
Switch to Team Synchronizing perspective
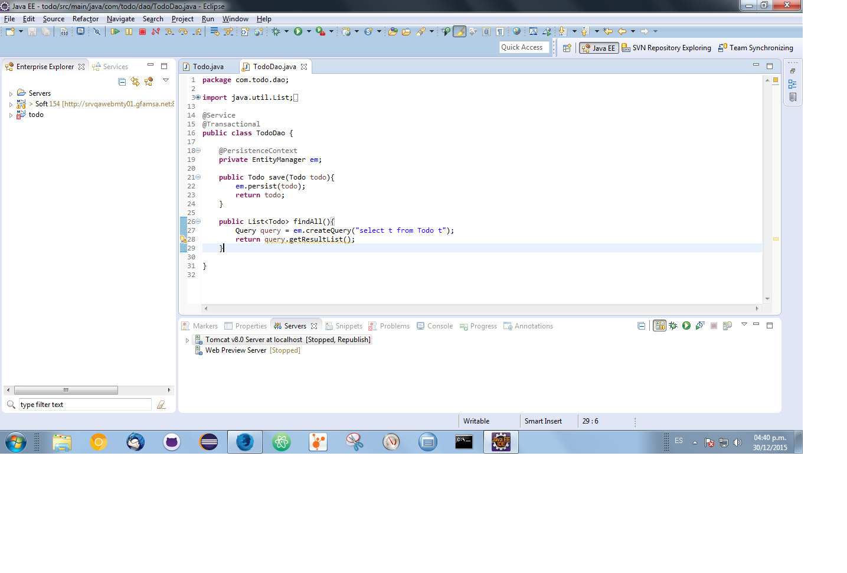pos(756,48)
